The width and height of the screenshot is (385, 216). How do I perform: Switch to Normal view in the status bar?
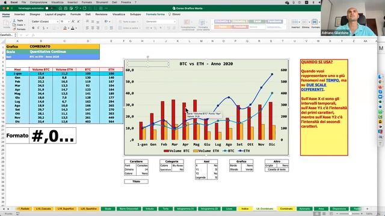[316, 214]
